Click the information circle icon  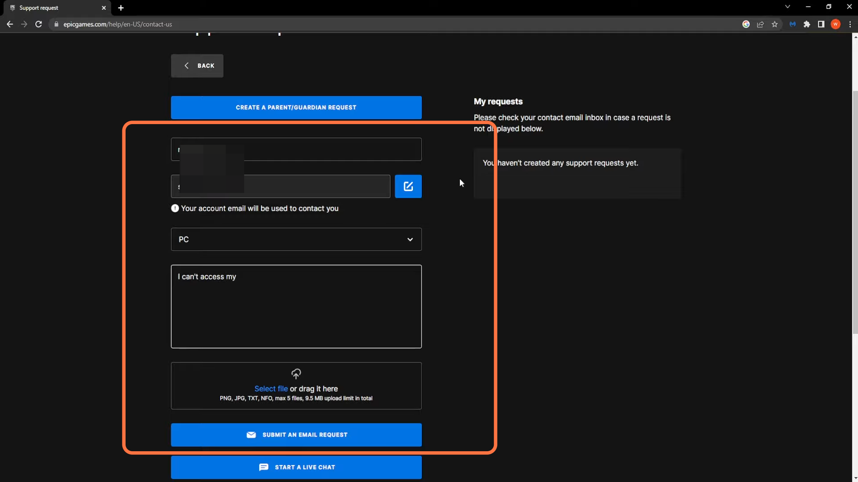pos(174,208)
